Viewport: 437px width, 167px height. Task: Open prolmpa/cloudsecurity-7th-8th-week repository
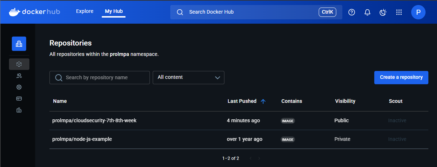click(94, 120)
